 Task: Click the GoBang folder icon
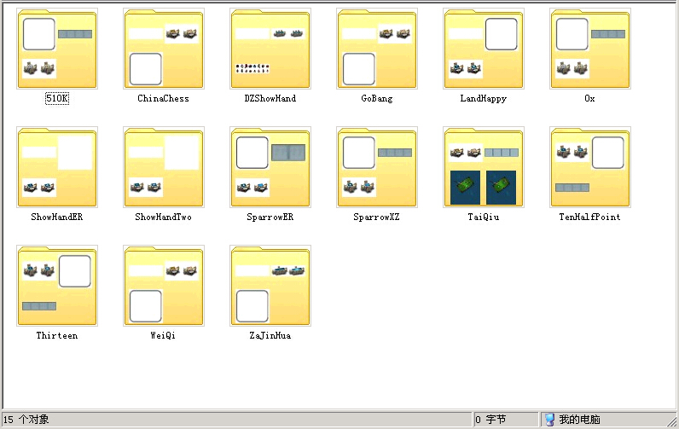377,49
